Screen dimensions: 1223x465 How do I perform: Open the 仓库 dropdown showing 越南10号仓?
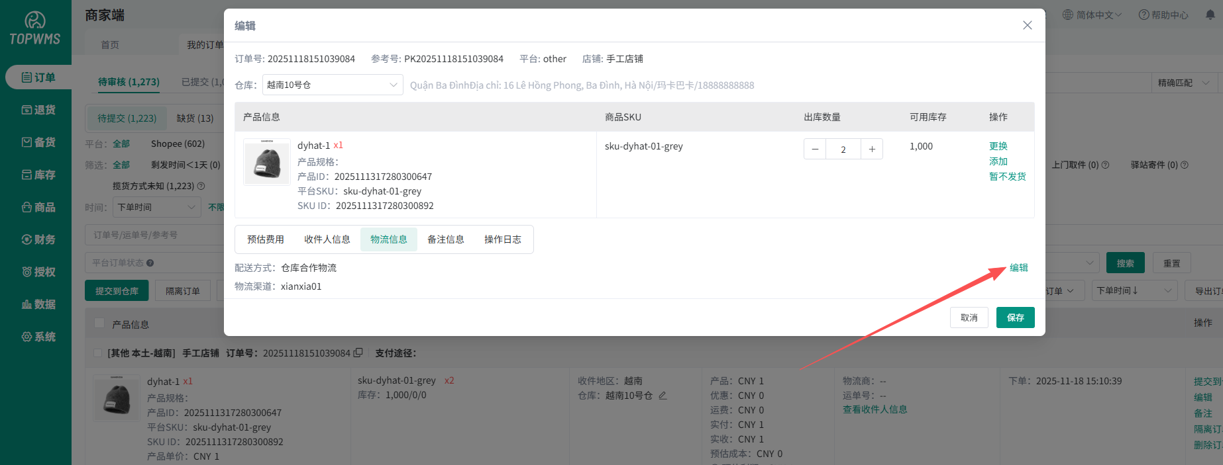(x=333, y=85)
